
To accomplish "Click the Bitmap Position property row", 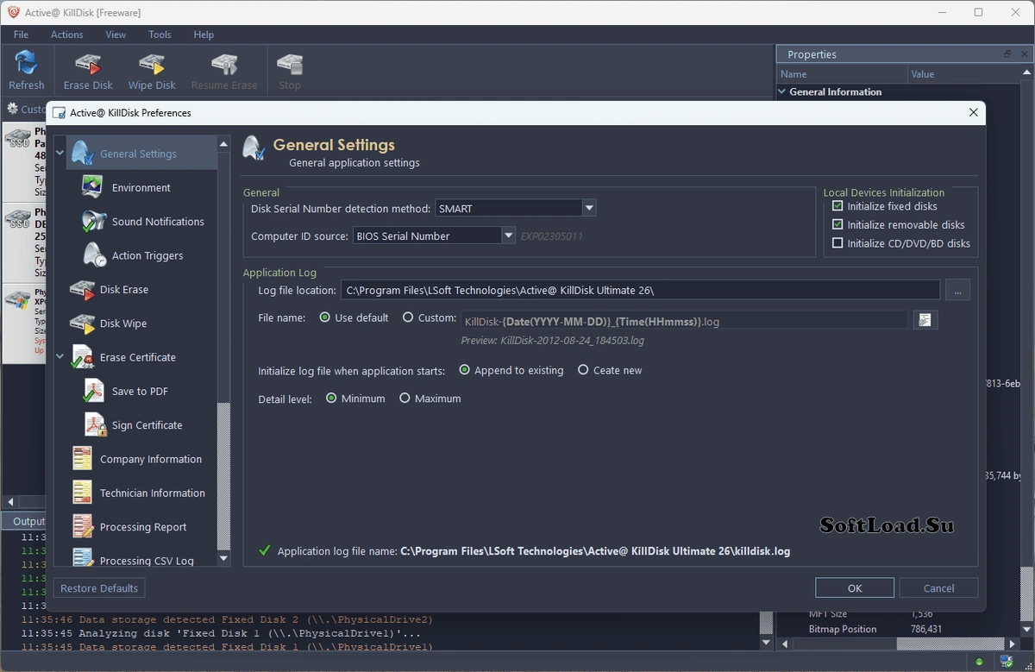I will (897, 629).
